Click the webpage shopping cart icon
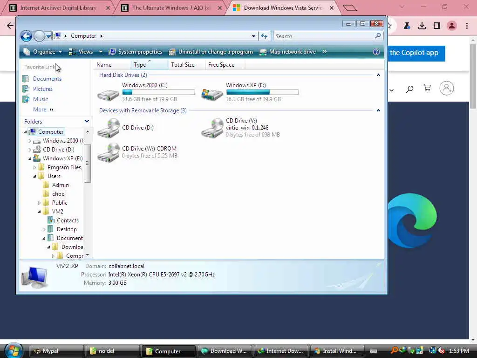Viewport: 477px width, 358px height. click(x=427, y=88)
